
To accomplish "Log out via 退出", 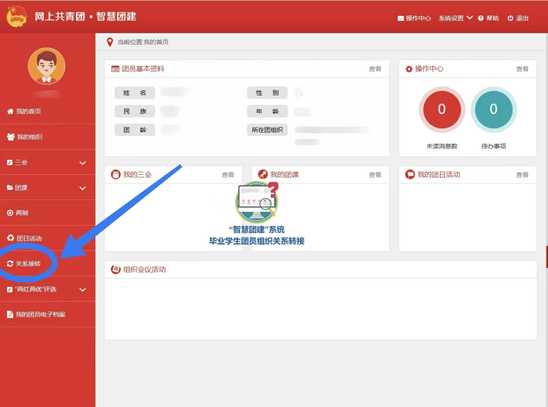I will 522,18.
